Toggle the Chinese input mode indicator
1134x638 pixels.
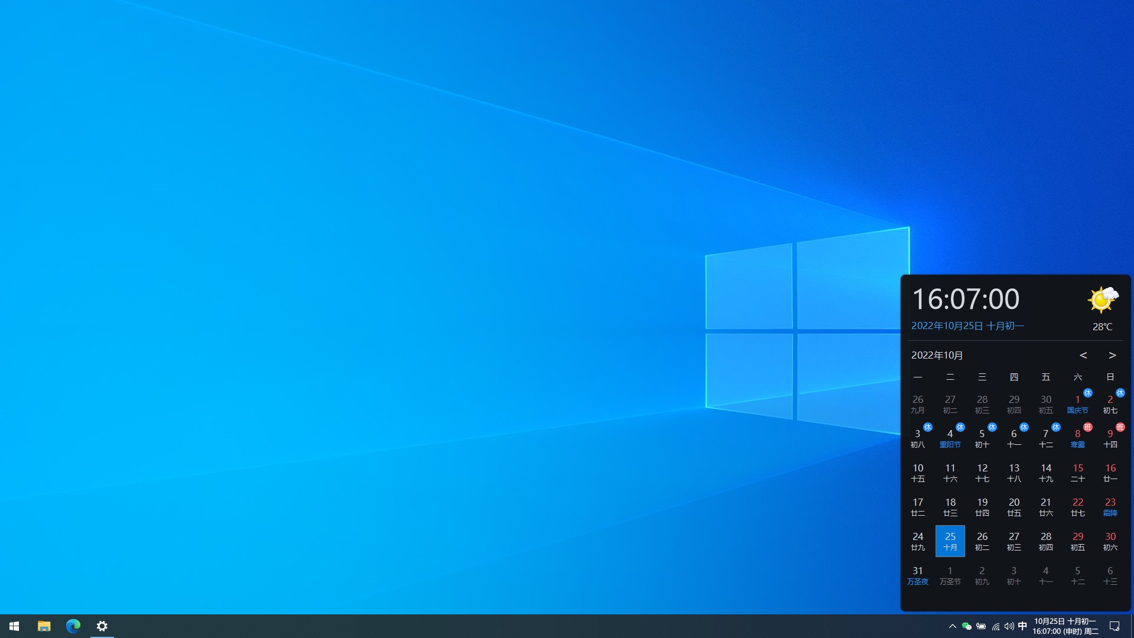coord(1022,626)
